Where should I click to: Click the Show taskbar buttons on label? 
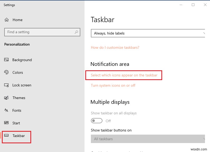(x=111, y=130)
